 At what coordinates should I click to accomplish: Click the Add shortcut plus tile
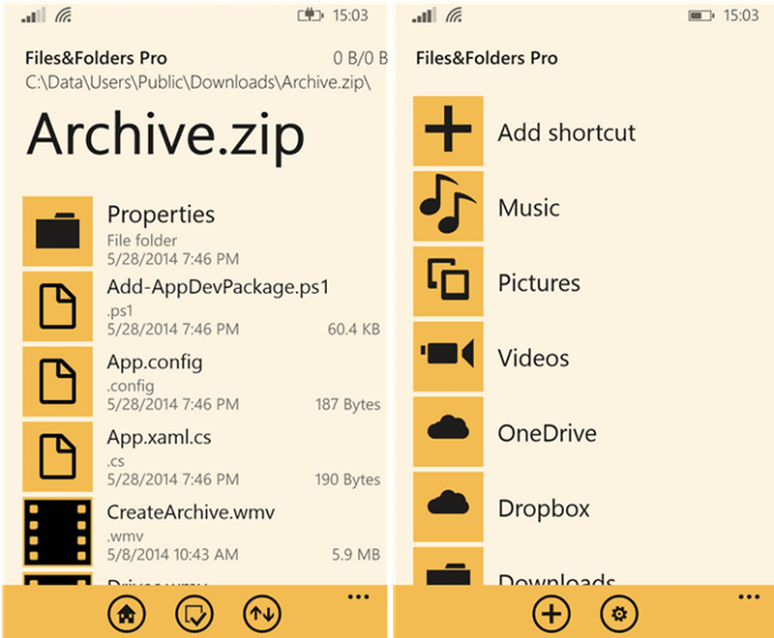coord(448,130)
